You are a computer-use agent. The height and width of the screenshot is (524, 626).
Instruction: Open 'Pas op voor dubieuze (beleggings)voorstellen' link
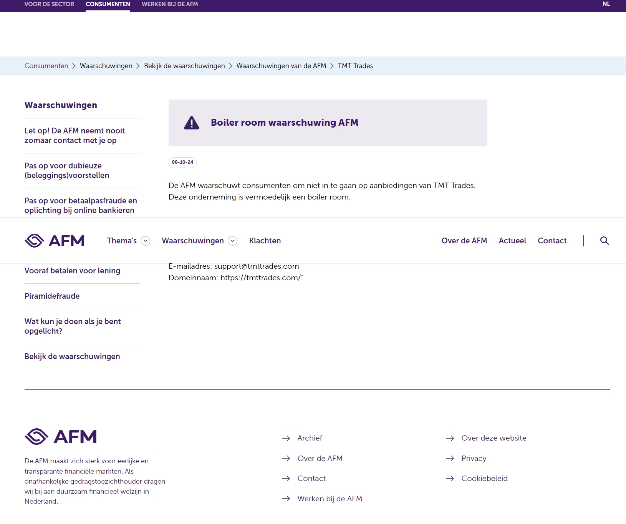point(67,171)
